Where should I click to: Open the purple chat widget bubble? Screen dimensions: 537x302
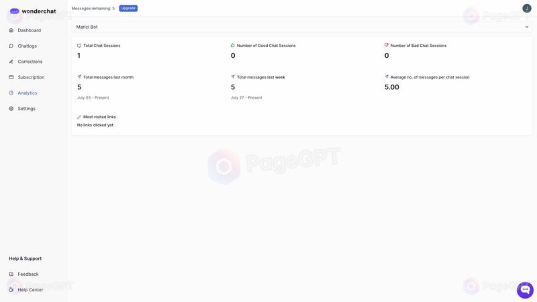coord(525,290)
